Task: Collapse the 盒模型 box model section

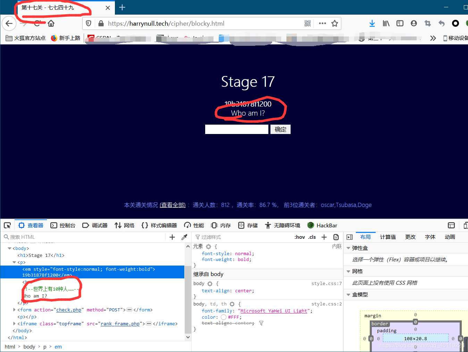Action: click(x=349, y=295)
